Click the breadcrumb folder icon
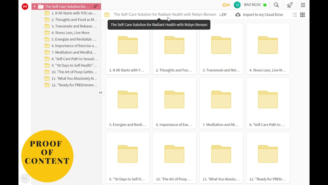The height and width of the screenshot is (185, 328). tap(107, 15)
